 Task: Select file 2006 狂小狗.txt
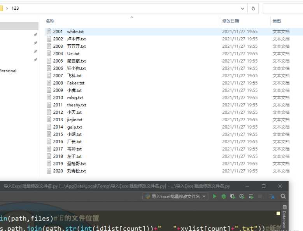[x=69, y=68]
